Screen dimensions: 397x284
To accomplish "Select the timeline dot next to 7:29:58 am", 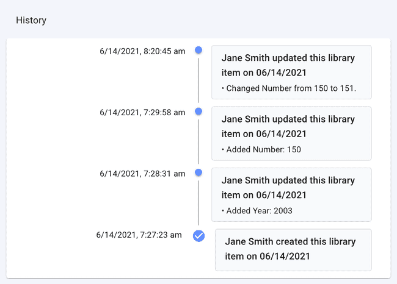I will point(198,112).
